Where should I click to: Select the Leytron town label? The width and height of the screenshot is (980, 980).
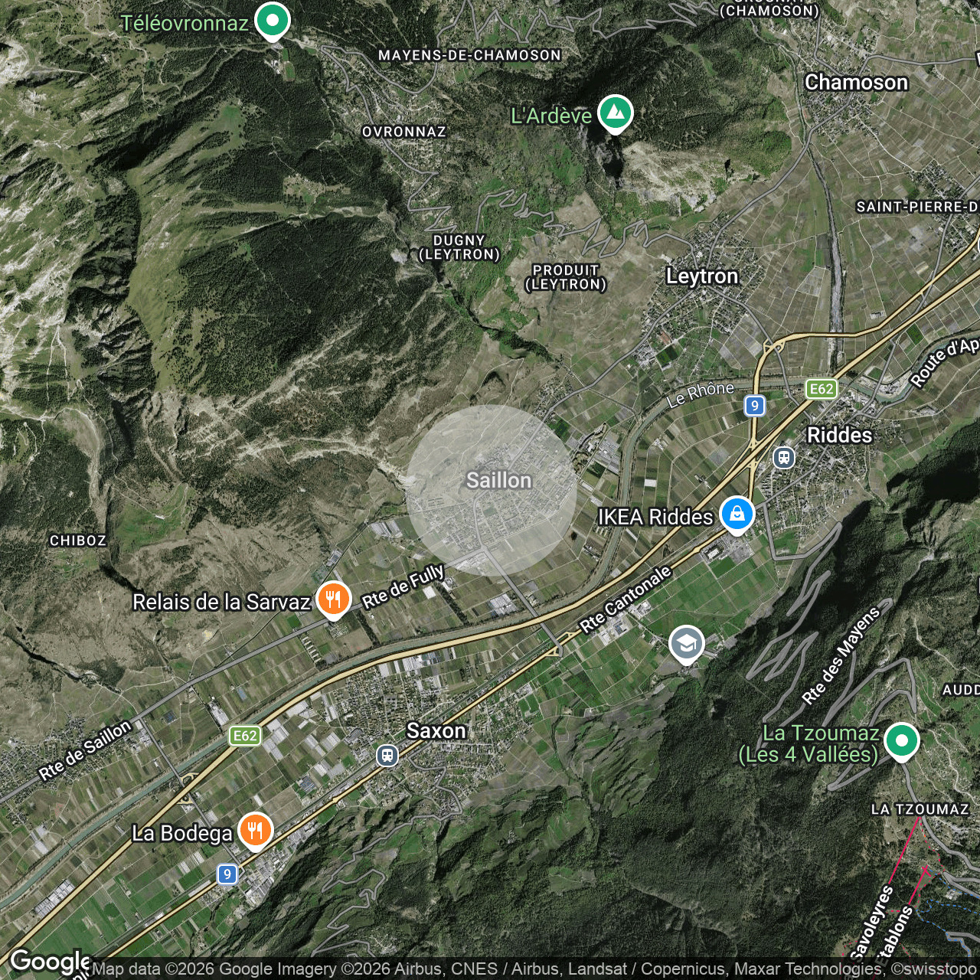point(702,276)
